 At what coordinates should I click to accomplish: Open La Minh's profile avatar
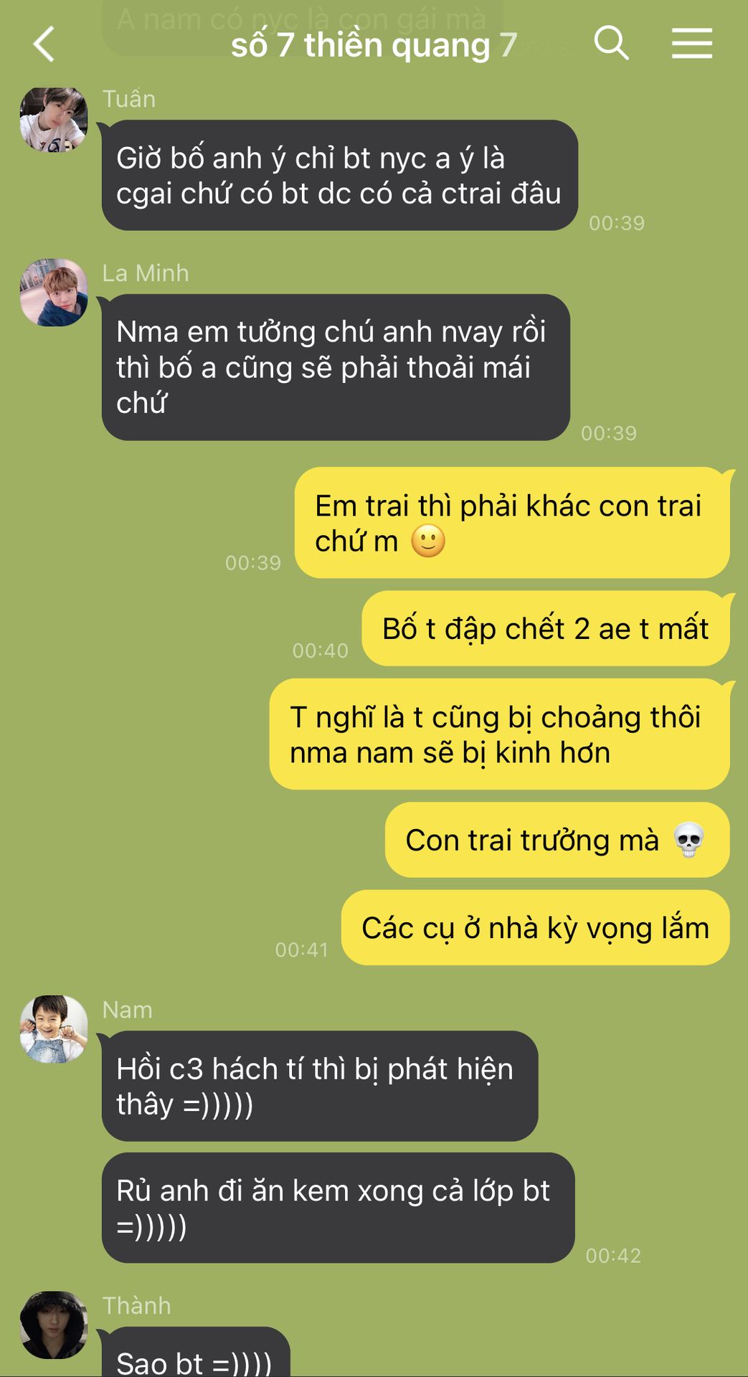pos(54,293)
